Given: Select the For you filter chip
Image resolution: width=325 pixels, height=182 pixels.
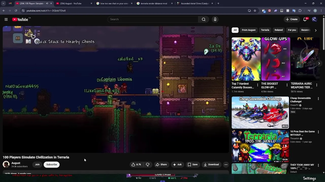Looking at the screenshot, I should 292,30.
